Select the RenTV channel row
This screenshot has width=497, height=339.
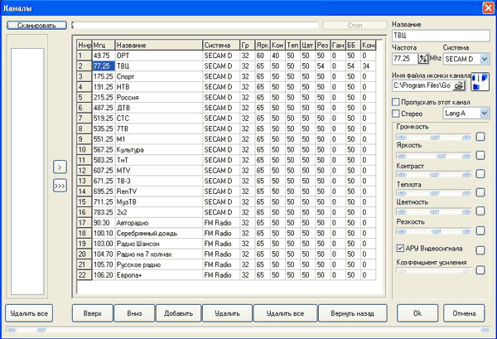point(226,191)
